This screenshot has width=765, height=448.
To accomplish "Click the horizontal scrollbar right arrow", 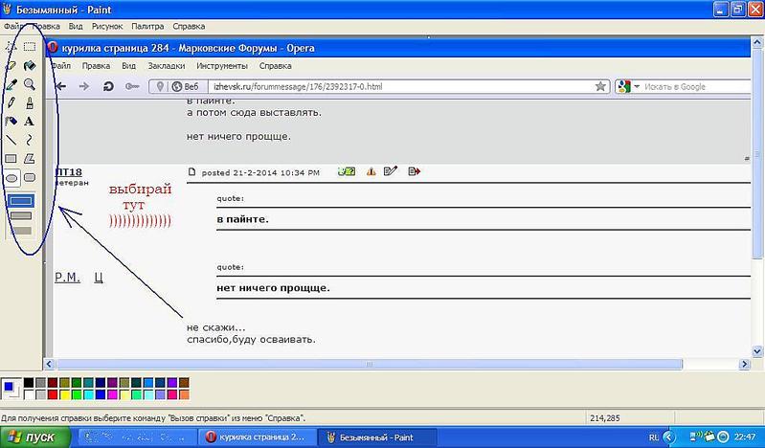I will pos(744,364).
